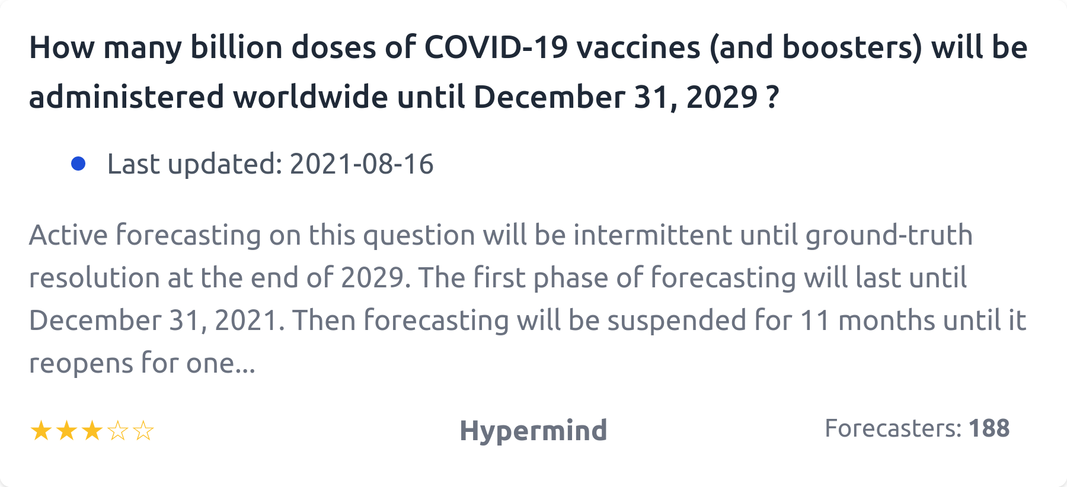
Task: Click the 2021-08-16 date
Action: 362,164
